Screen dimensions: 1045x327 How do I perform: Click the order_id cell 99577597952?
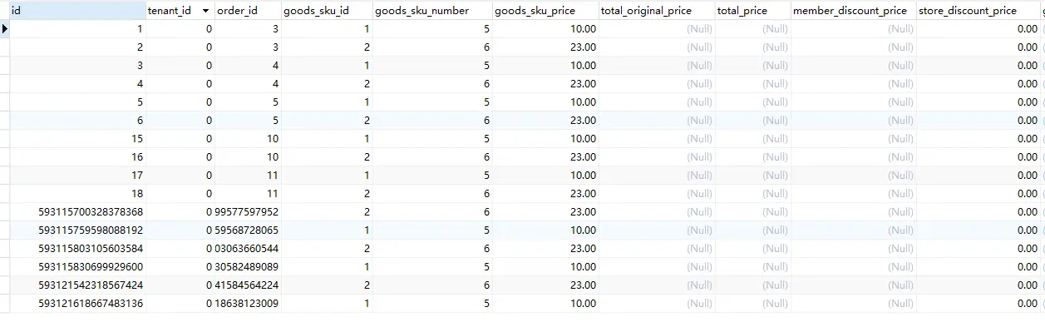tap(247, 211)
